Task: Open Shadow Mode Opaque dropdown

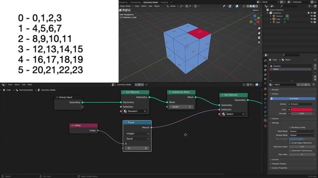Action: coord(302,135)
